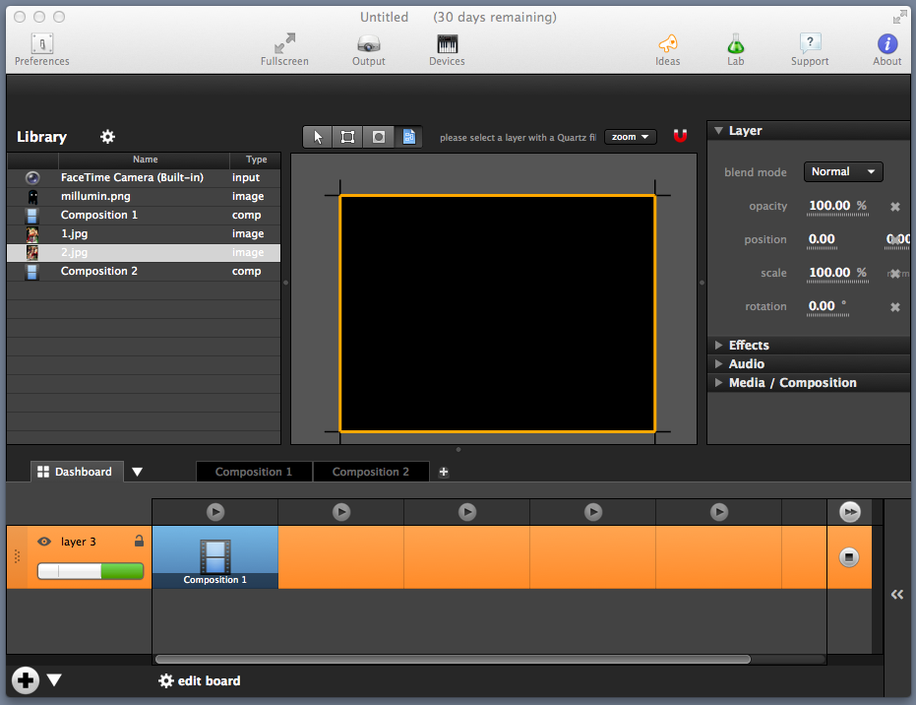Open the blend mode Normal dropdown

click(843, 172)
